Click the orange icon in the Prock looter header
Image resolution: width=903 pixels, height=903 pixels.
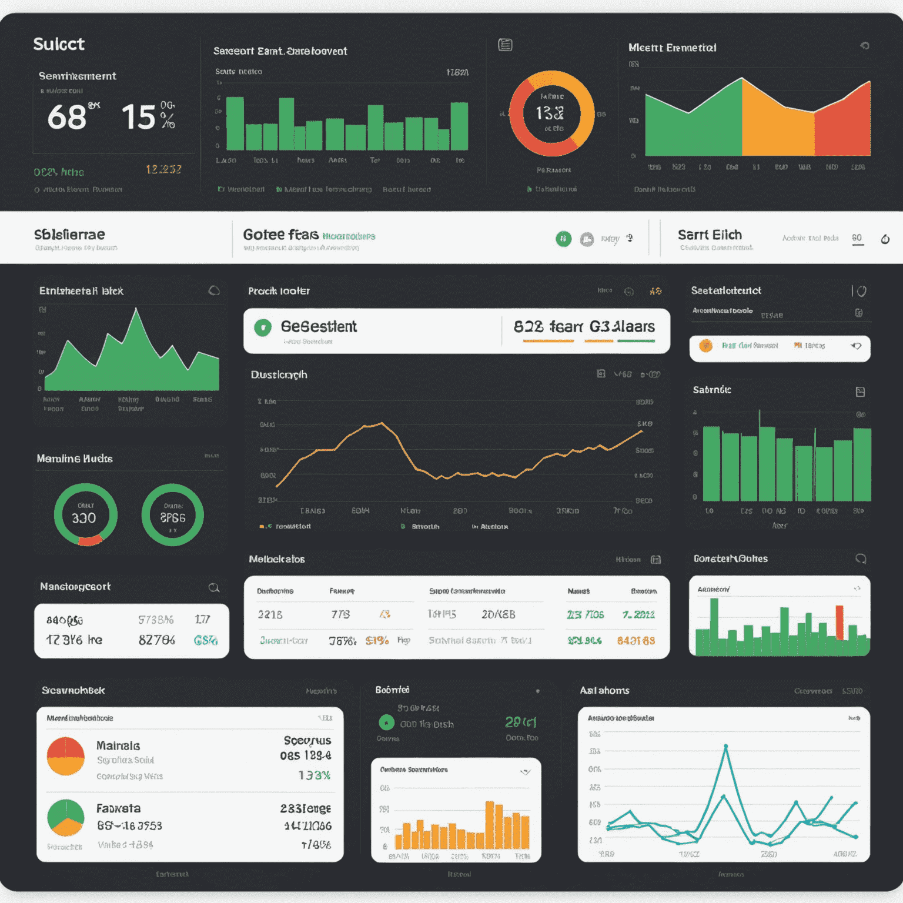click(655, 291)
